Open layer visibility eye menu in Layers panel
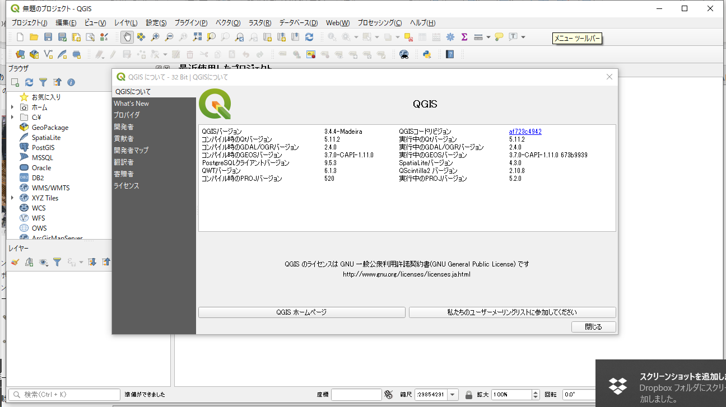Viewport: 726px width, 407px height. click(x=44, y=261)
